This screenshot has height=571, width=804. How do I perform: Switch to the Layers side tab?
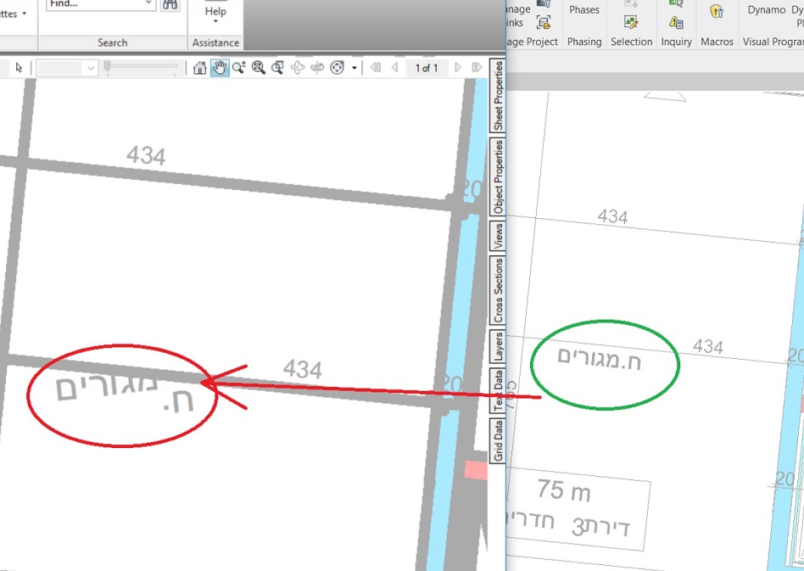click(x=499, y=344)
